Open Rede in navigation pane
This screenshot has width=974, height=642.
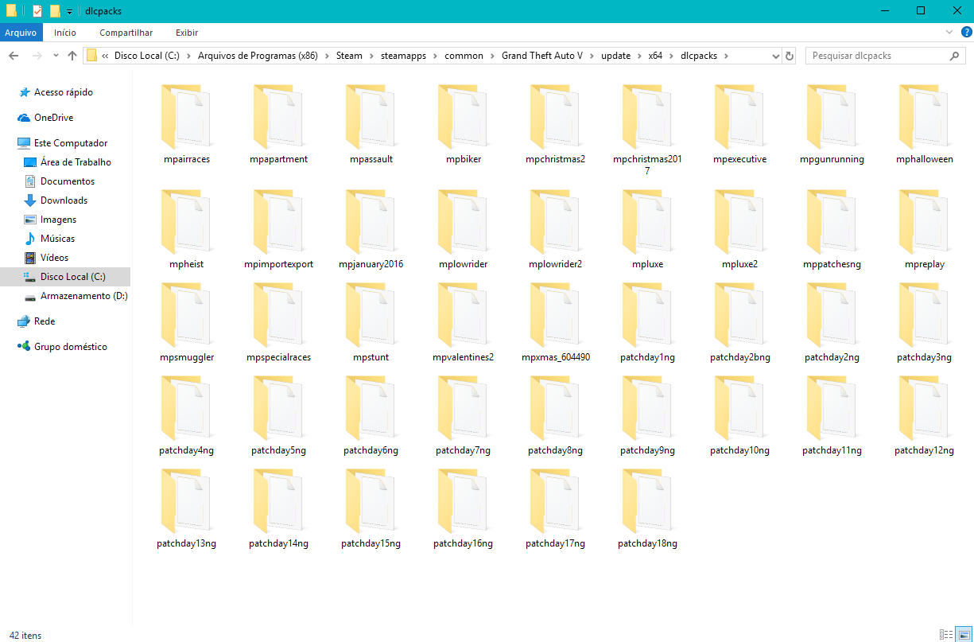coord(45,321)
